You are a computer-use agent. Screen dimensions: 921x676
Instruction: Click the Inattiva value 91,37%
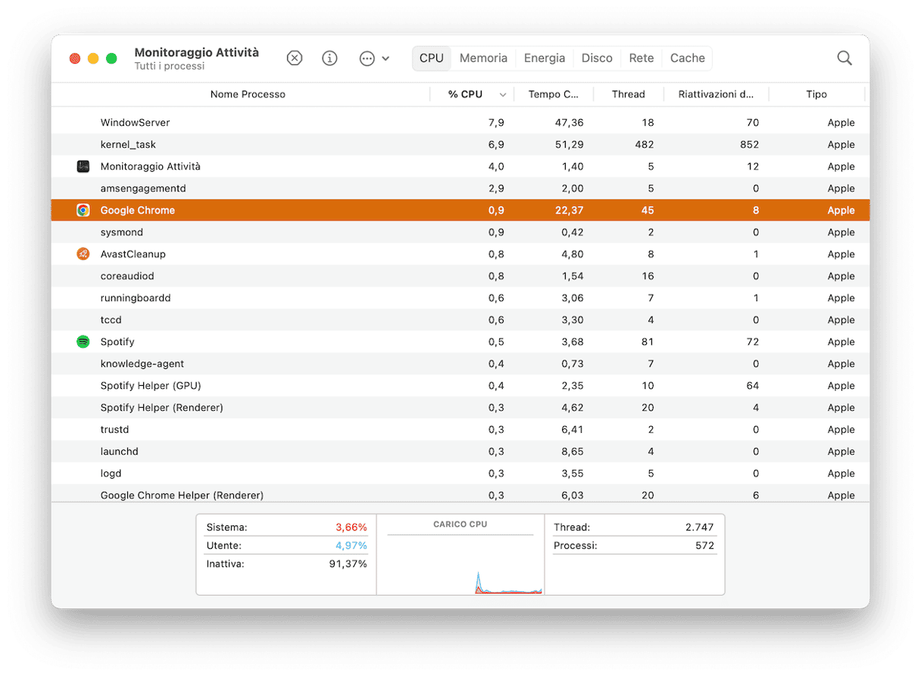pos(348,565)
